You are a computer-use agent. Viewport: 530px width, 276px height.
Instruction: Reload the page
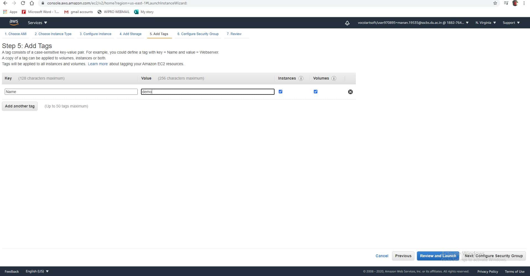tap(23, 3)
